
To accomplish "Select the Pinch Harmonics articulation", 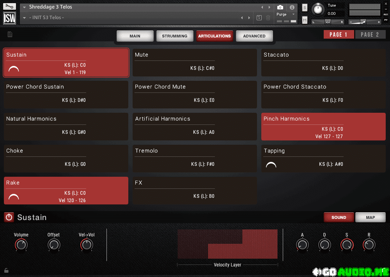I will click(x=323, y=127).
